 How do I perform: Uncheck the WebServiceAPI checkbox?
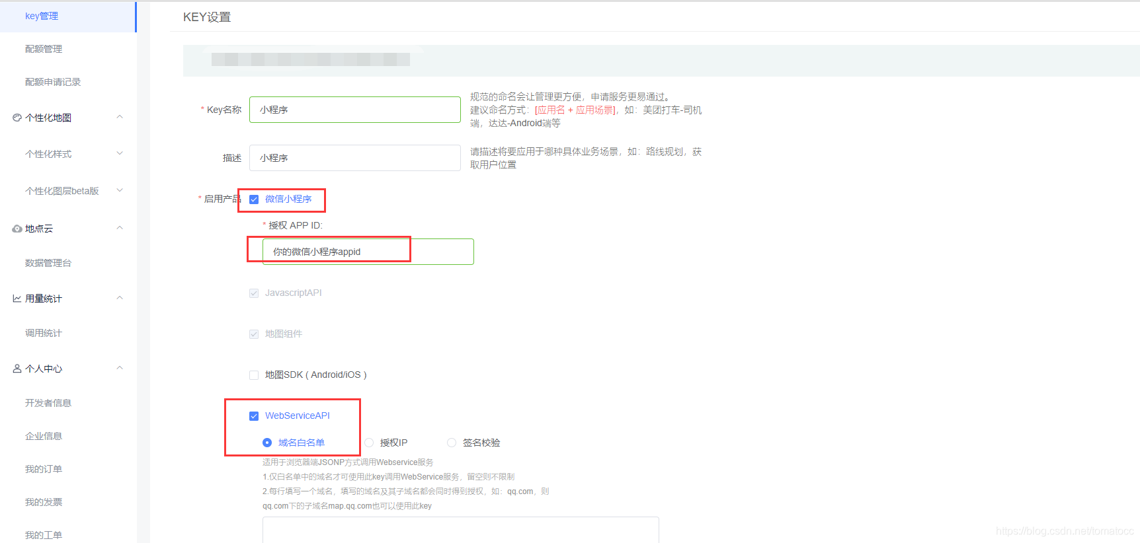pos(254,416)
